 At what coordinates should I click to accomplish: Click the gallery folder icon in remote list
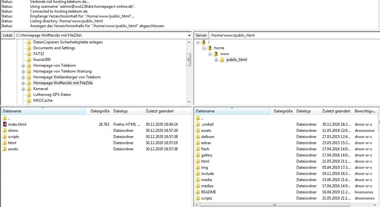coord(198,155)
